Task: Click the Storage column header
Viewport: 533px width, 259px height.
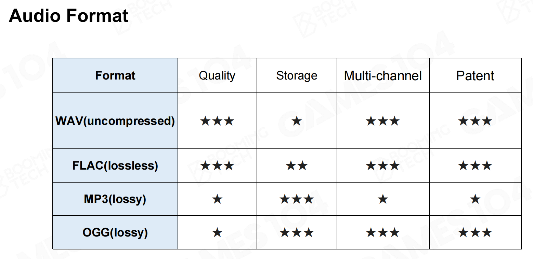Action: point(297,75)
